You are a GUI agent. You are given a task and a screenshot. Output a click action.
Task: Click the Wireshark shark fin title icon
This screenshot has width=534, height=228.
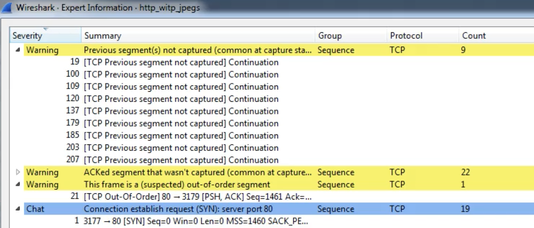7,7
